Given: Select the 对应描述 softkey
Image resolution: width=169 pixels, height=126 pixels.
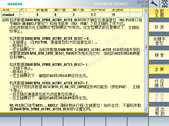Looking at the screenshot, I should (159, 83).
